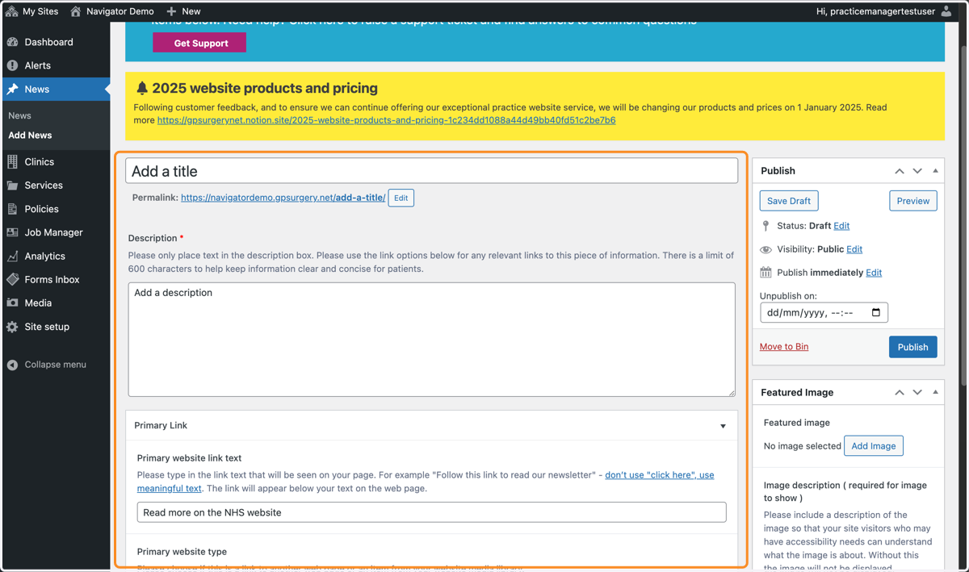Click the blue Publish button
Screen dimensions: 969x572
point(913,347)
